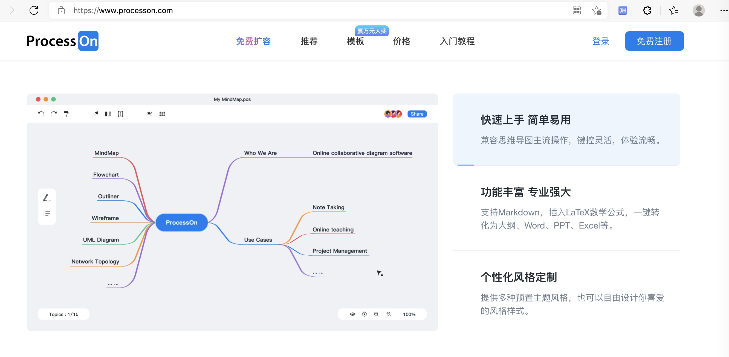Viewport: 729px width, 357px height.
Task: Click the sparkle style icon
Action: click(149, 114)
